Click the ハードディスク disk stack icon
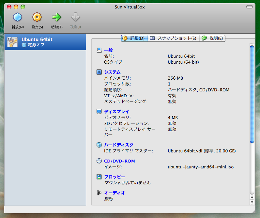This screenshot has width=260, height=218. (99, 145)
